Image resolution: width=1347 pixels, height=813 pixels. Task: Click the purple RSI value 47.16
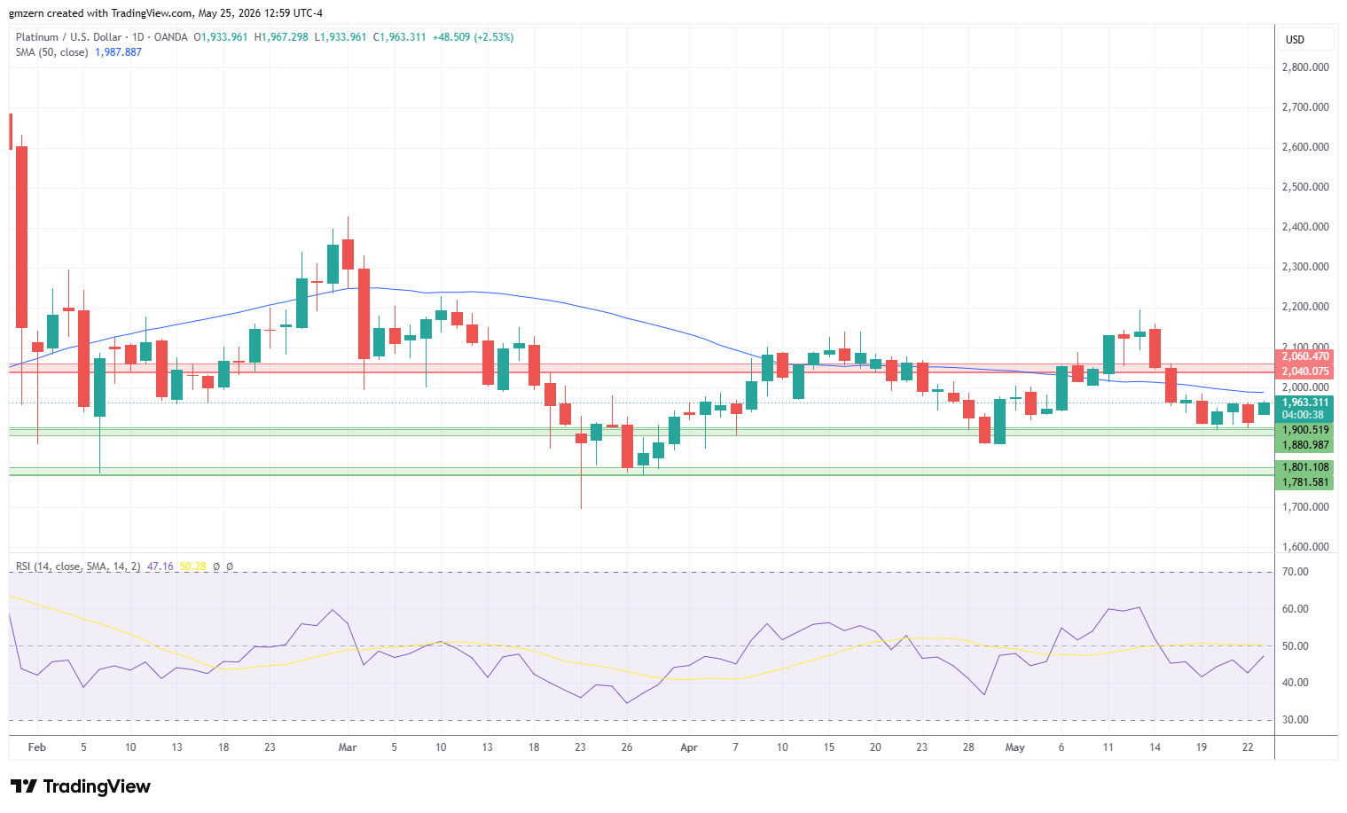point(160,566)
